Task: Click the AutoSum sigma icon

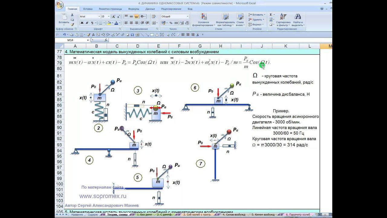Action: coord(271,15)
